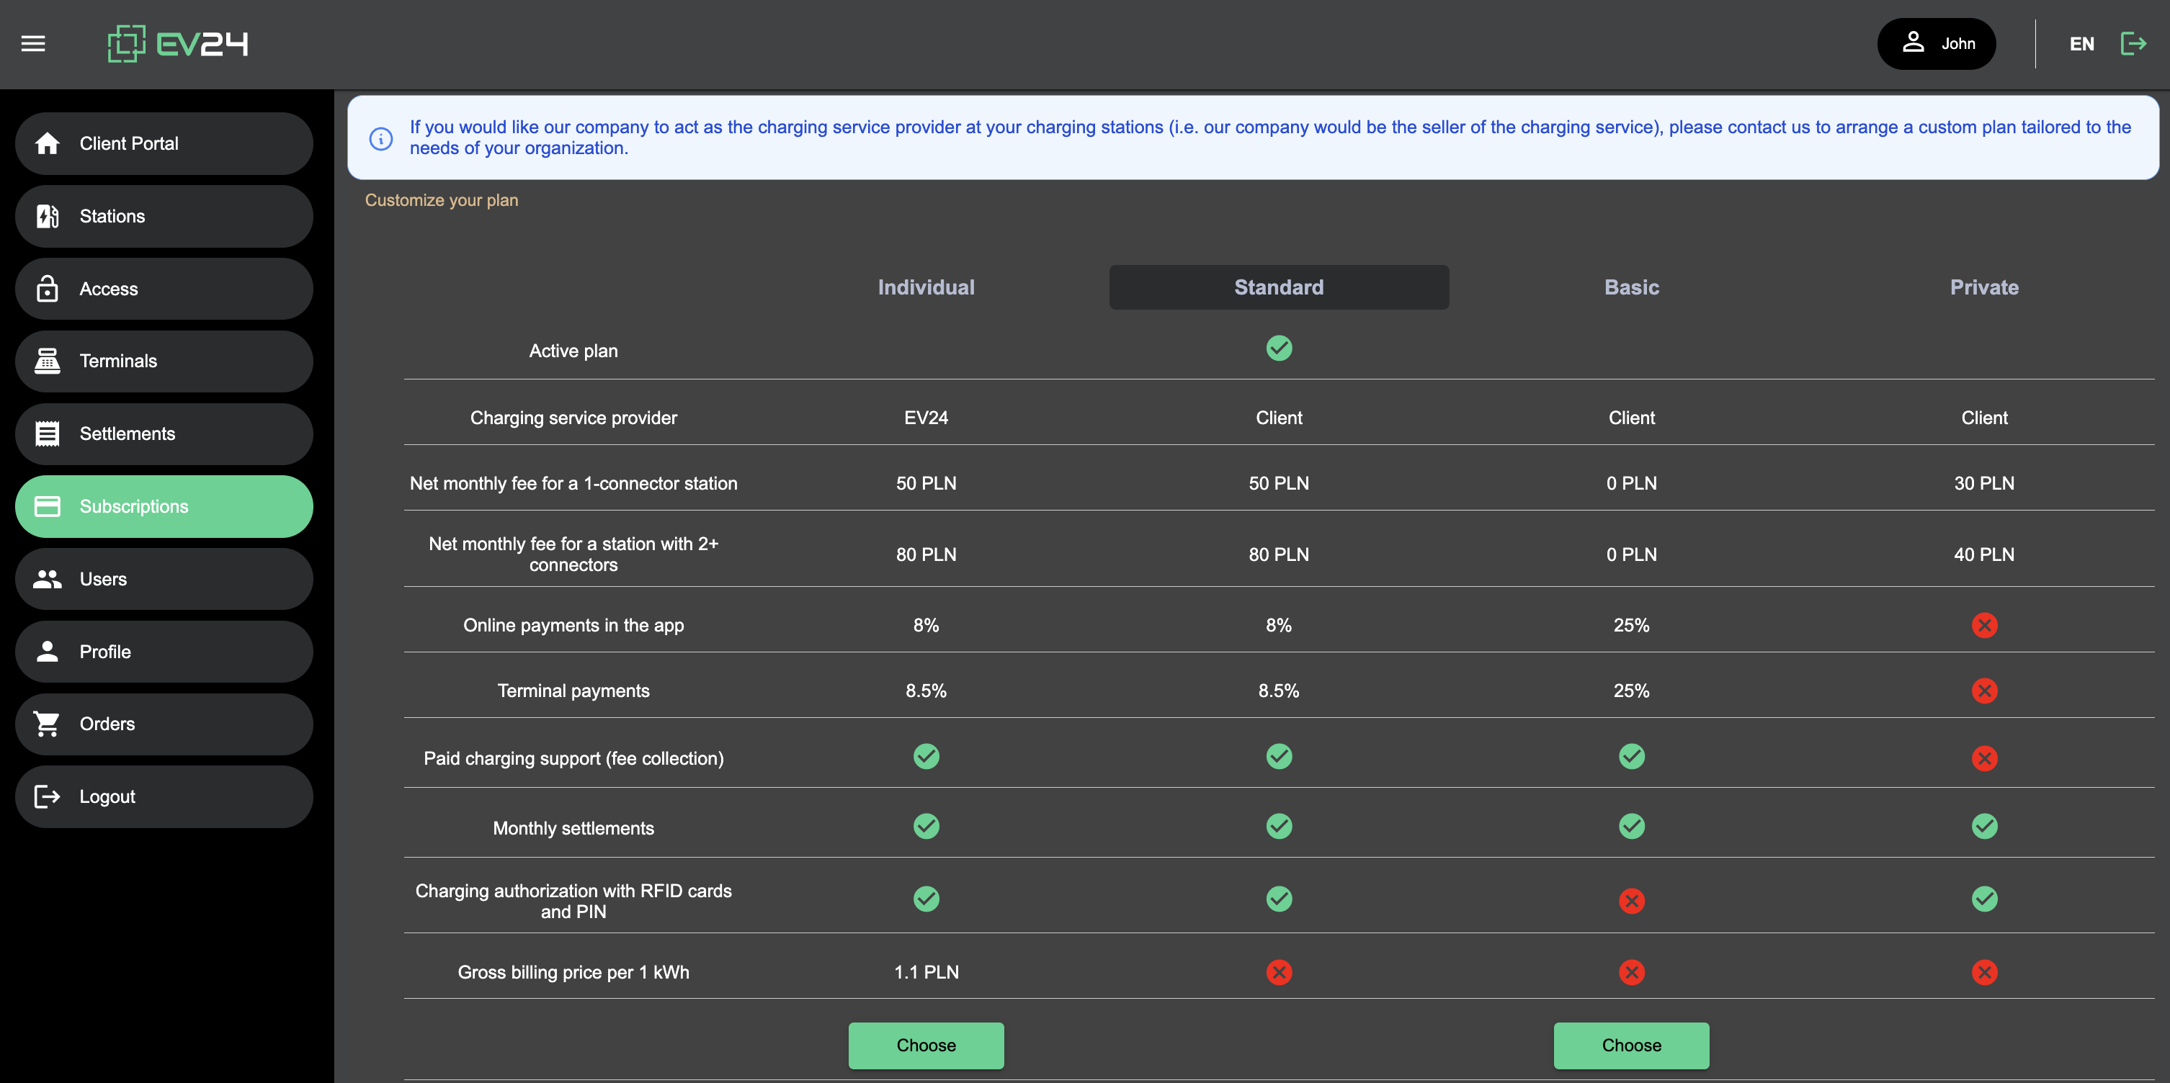Click the Active plan green checkmark
Image resolution: width=2170 pixels, height=1083 pixels.
point(1278,348)
